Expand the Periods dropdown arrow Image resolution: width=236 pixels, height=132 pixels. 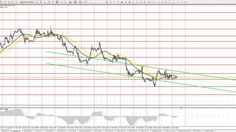tap(77, 2)
